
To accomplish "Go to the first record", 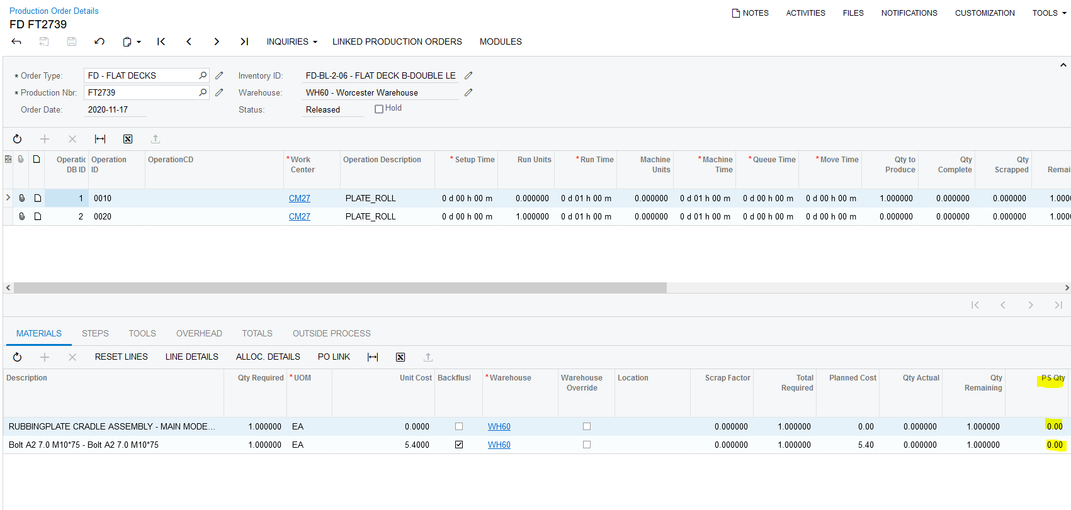I will coord(161,42).
